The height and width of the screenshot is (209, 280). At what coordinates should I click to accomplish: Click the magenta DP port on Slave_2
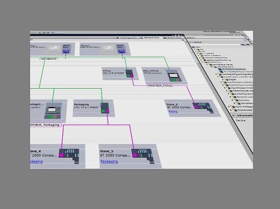coord(196,107)
